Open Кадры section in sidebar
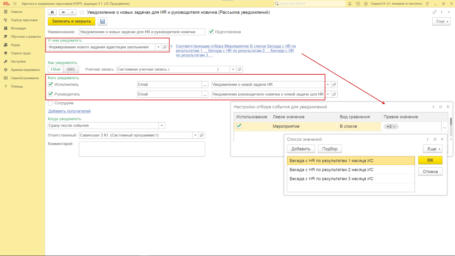The image size is (455, 256). [x=15, y=45]
